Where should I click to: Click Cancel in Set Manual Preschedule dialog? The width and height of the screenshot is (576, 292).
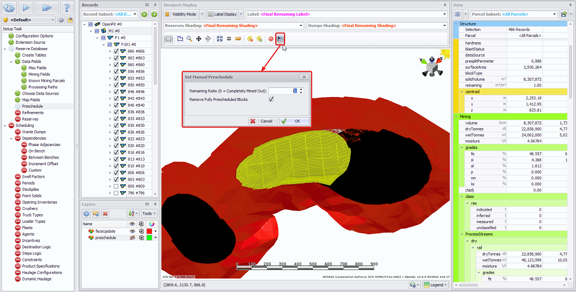click(x=262, y=121)
